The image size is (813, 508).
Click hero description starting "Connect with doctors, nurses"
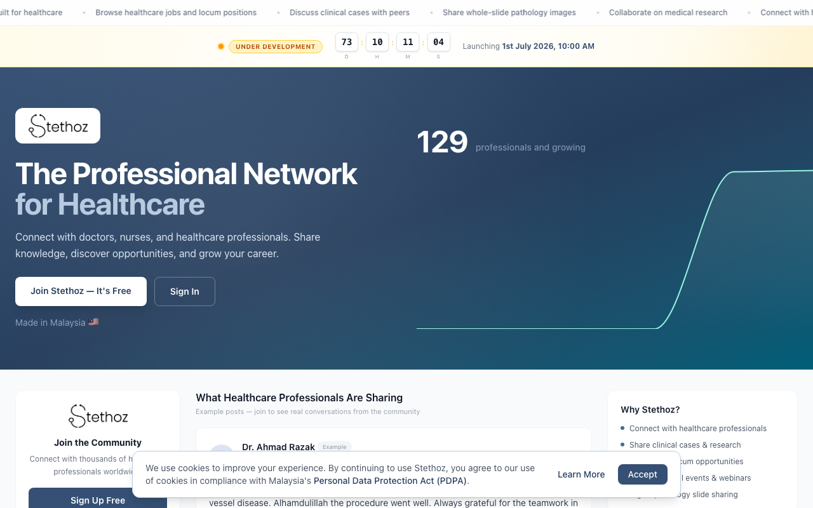[x=168, y=245]
